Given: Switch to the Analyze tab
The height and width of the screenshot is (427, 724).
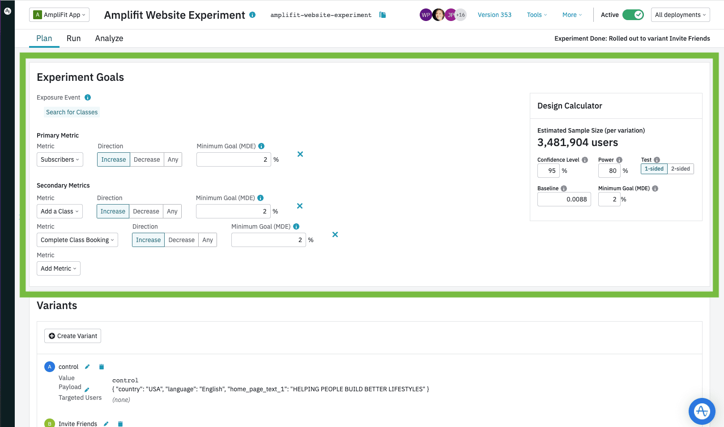Looking at the screenshot, I should [109, 38].
